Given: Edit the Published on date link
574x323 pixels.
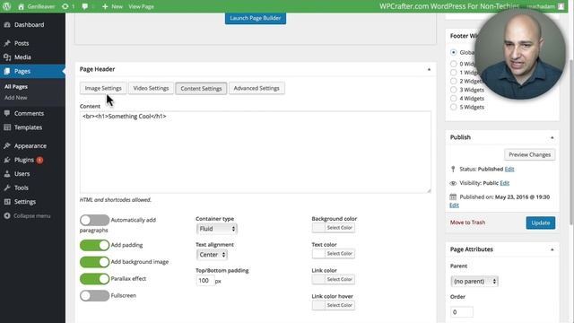Looking at the screenshot, I should (455, 205).
